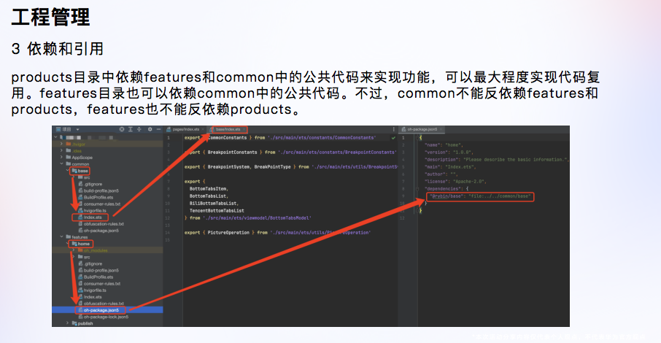Click the home module folder icon

pos(74,244)
